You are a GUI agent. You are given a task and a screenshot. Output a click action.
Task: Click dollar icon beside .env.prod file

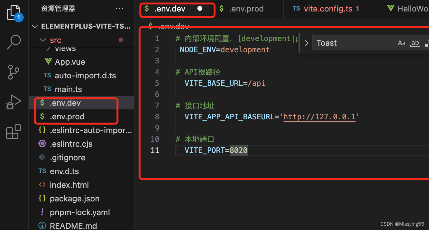(42, 116)
